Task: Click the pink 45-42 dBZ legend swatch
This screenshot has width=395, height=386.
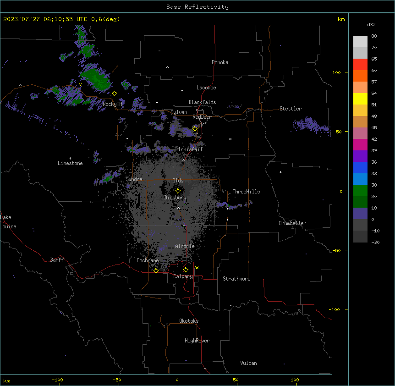Action: pos(360,133)
